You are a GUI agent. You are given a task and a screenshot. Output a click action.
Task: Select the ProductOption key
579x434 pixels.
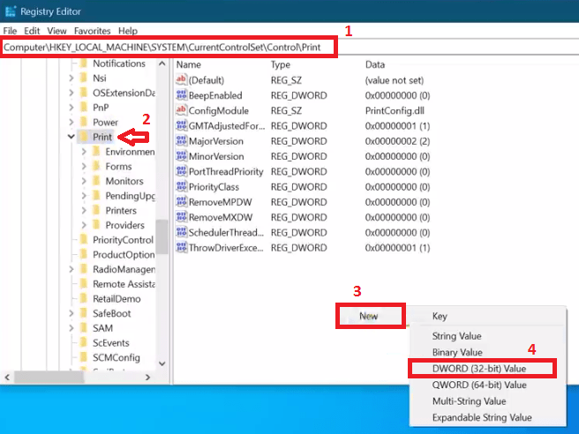(x=124, y=255)
